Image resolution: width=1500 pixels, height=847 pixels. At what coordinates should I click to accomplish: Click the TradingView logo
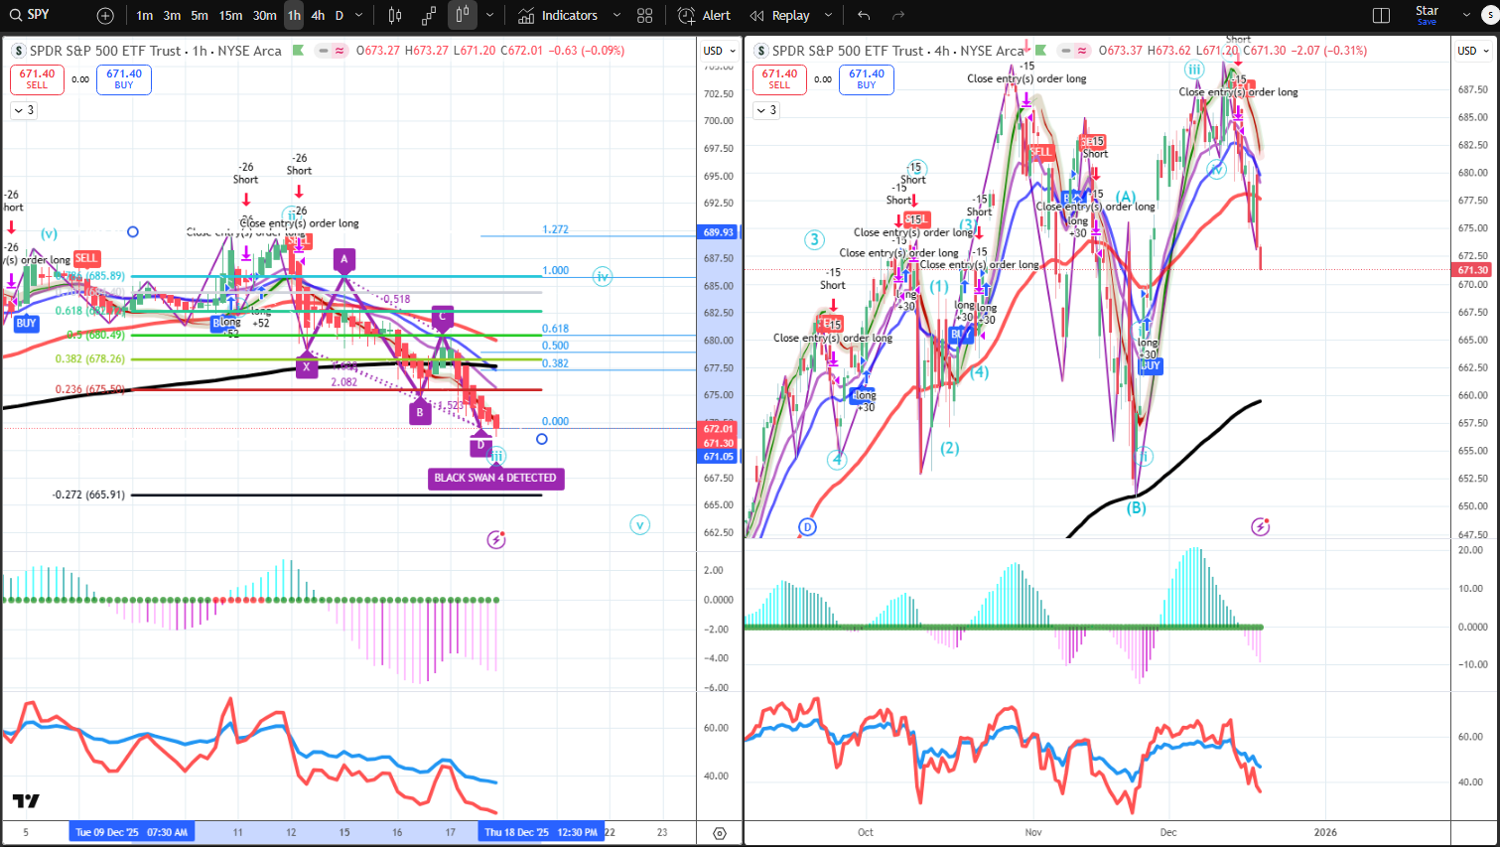pos(26,800)
